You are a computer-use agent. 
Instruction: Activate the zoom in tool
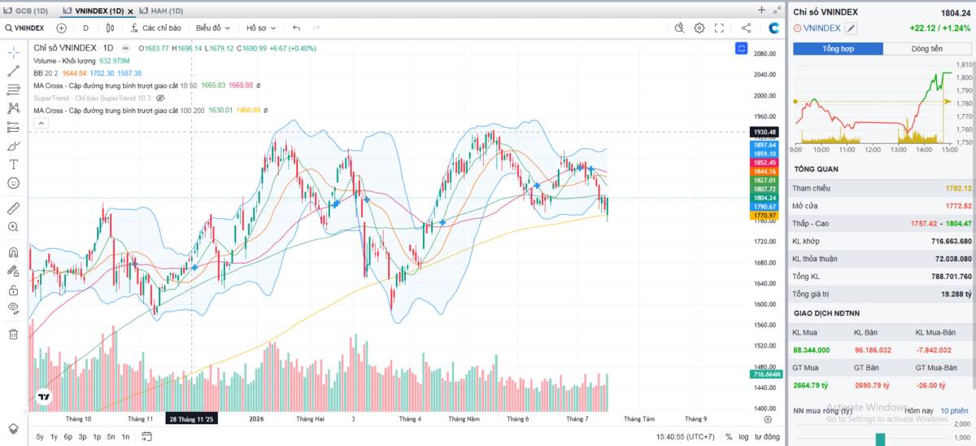[x=13, y=227]
